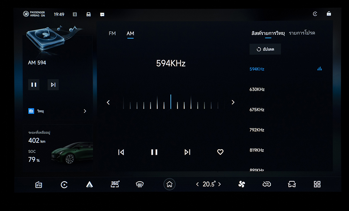Select the 675KHz station from list
Image resolution: width=349 pixels, height=211 pixels.
point(257,110)
